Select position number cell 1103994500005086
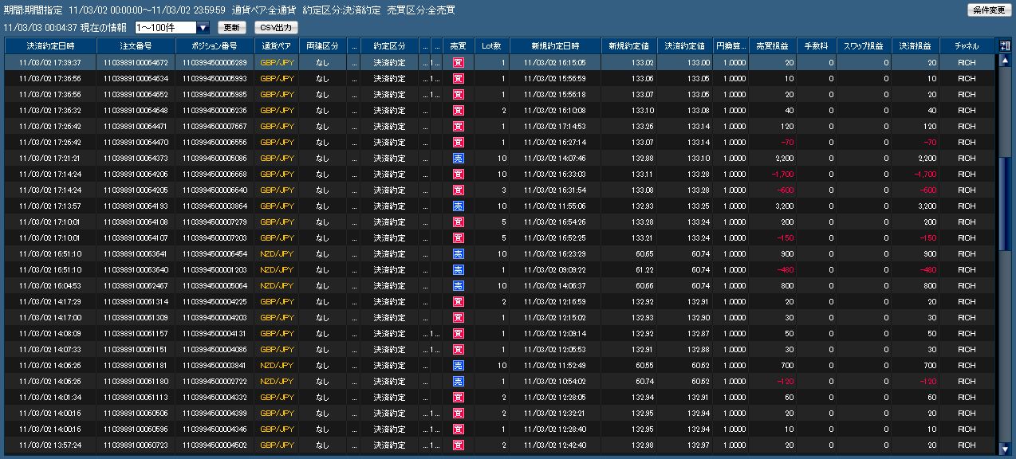 [215, 158]
